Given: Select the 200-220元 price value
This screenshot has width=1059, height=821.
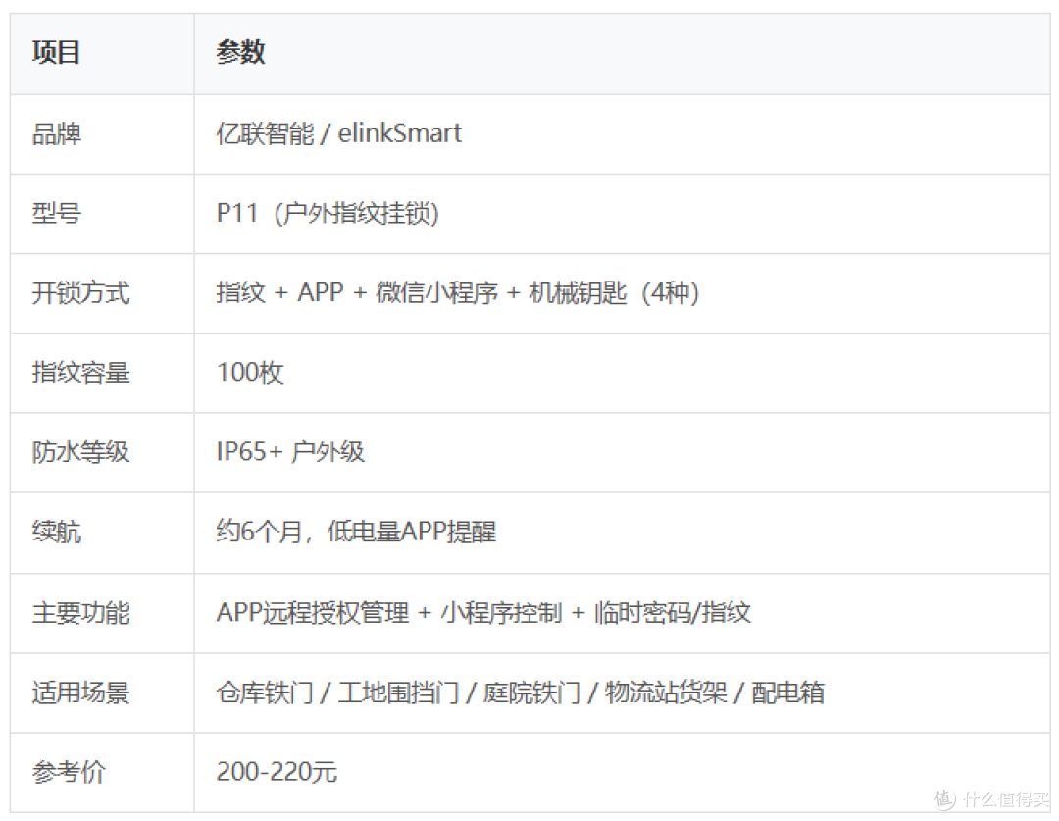Looking at the screenshot, I should pos(277,772).
